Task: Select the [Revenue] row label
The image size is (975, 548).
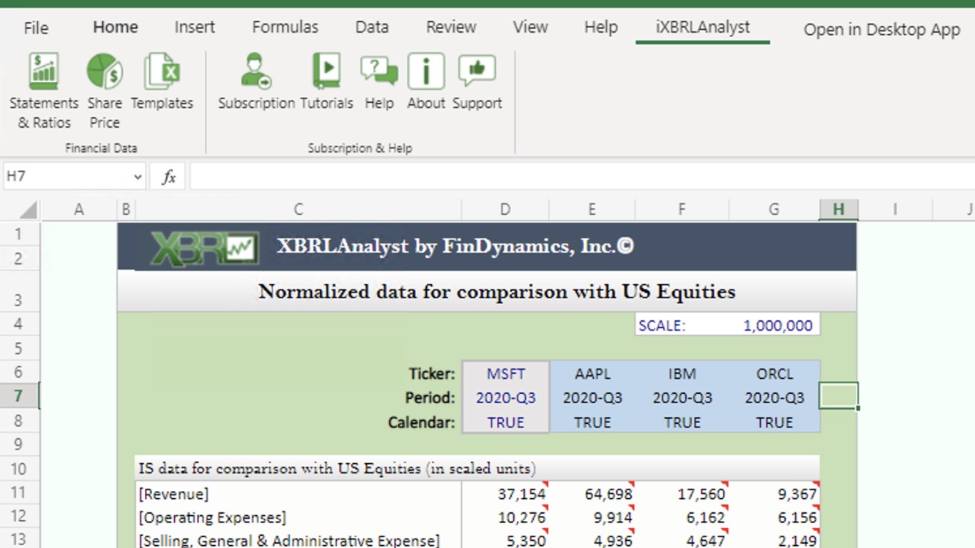Action: pos(298,493)
